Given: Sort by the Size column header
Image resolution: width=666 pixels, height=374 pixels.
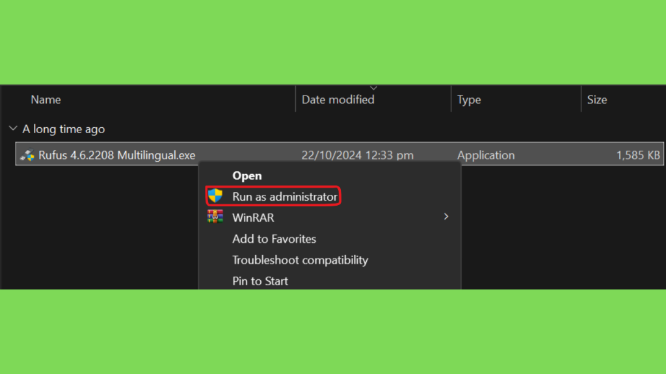Looking at the screenshot, I should [x=597, y=99].
